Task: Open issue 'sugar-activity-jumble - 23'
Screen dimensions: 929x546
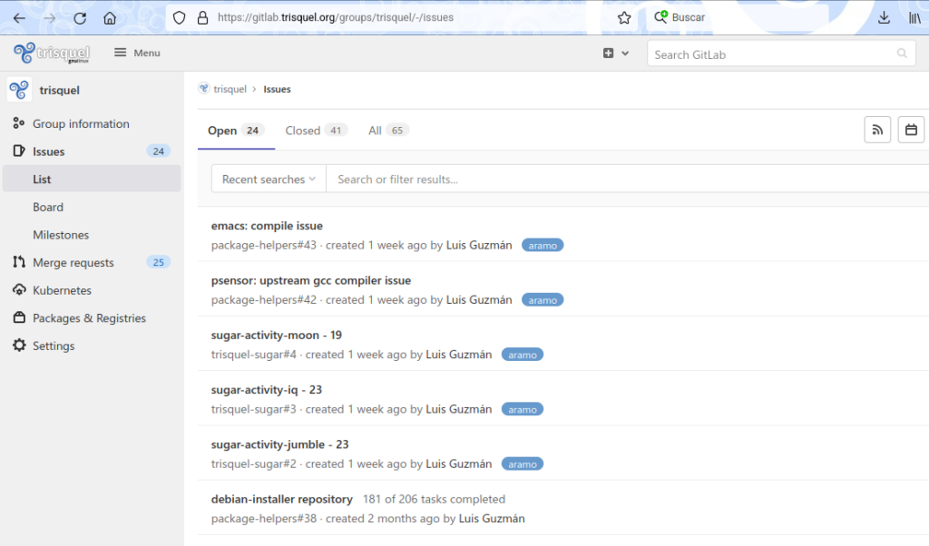Action: click(x=279, y=444)
